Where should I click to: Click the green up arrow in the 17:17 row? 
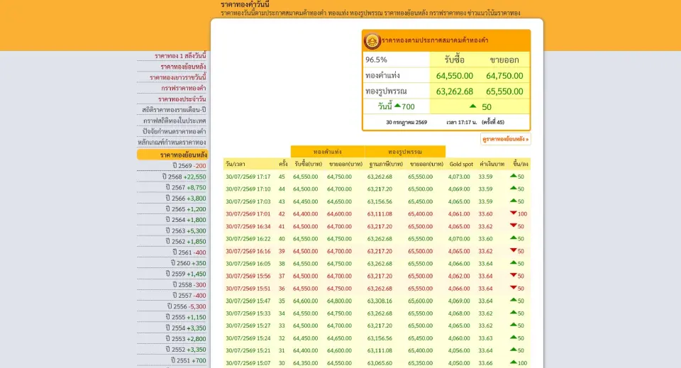513,176
